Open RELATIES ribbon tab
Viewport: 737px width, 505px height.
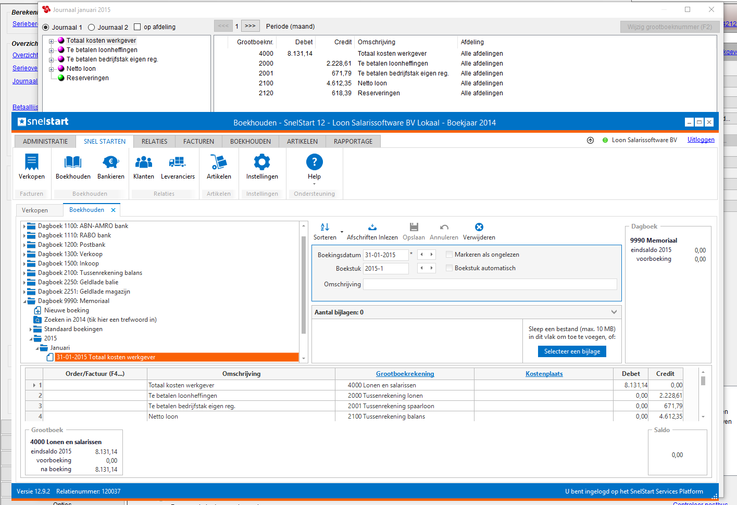[x=155, y=142]
